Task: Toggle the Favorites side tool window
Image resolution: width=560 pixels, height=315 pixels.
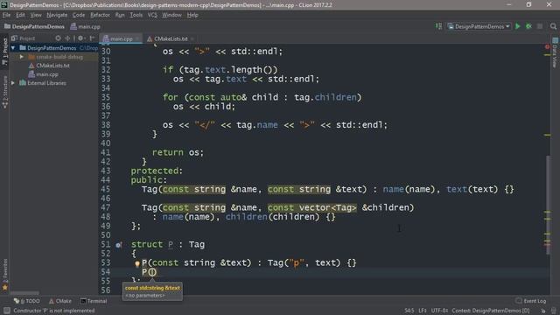Action: 4,274
